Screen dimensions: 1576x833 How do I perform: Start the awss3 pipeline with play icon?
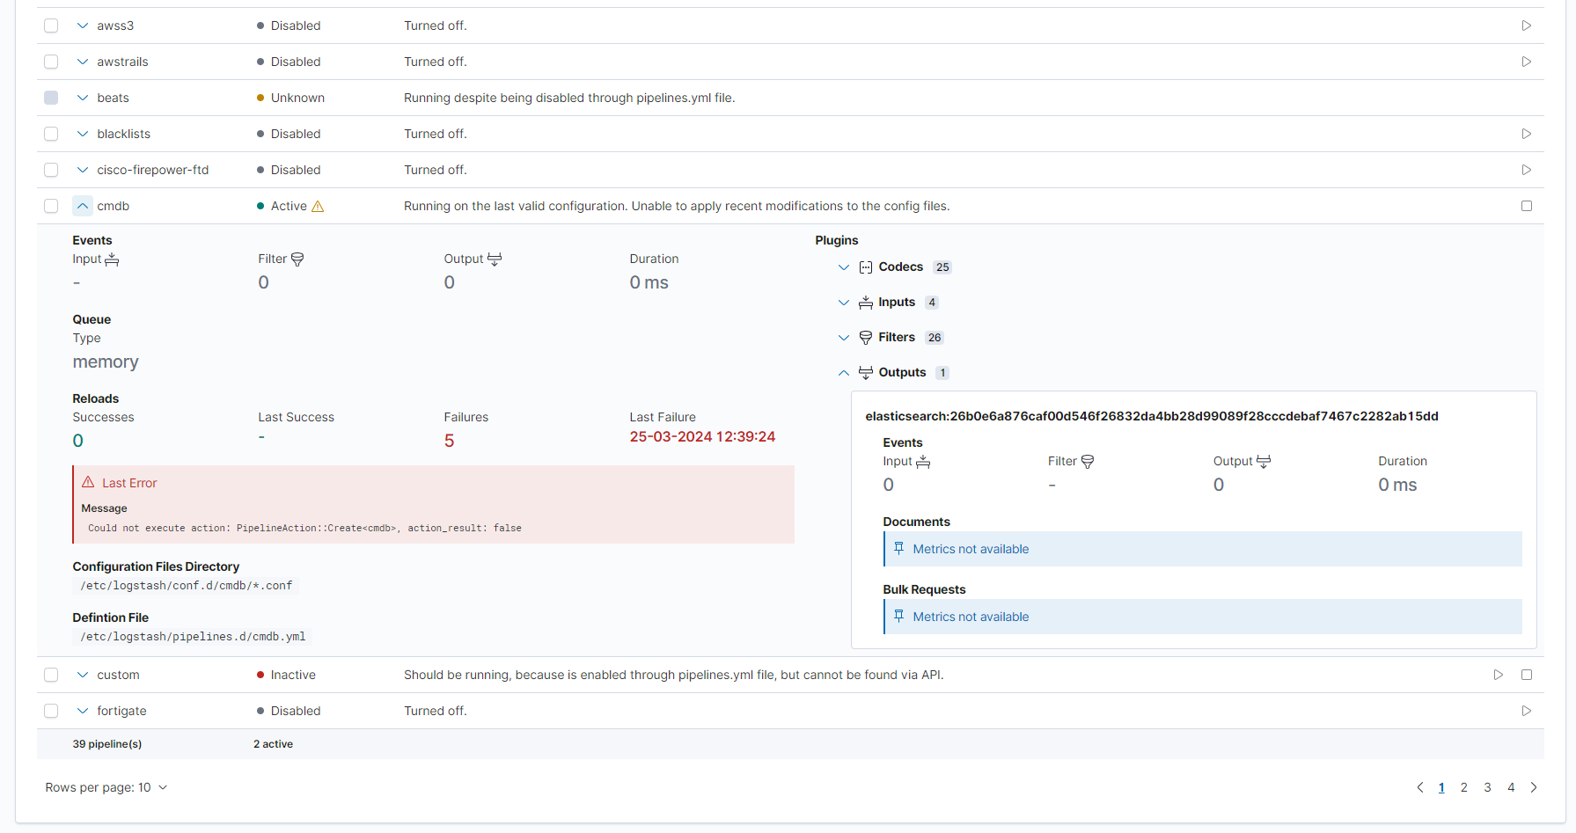[x=1526, y=26]
